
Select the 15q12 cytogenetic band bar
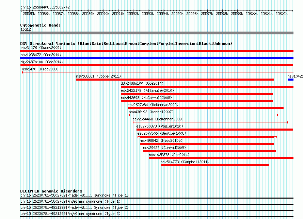point(157,33)
